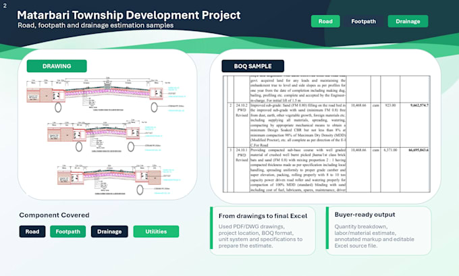Click the Road chip under Component Covered
This screenshot has width=459, height=276.
pos(32,231)
